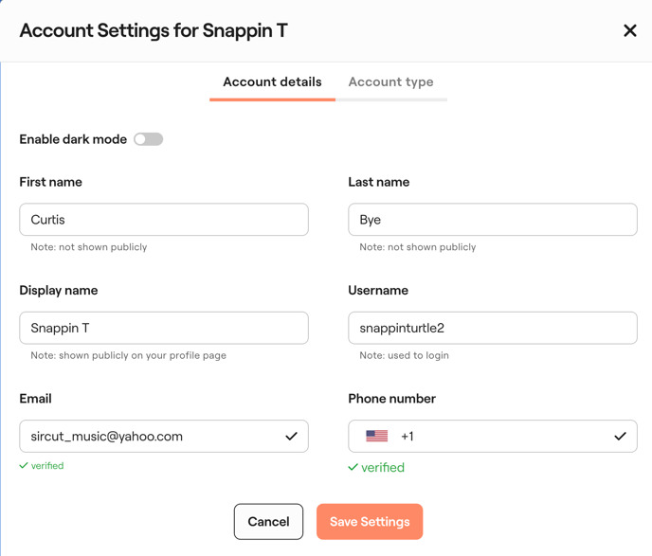Select the Display name input field
The width and height of the screenshot is (652, 556).
(x=164, y=328)
